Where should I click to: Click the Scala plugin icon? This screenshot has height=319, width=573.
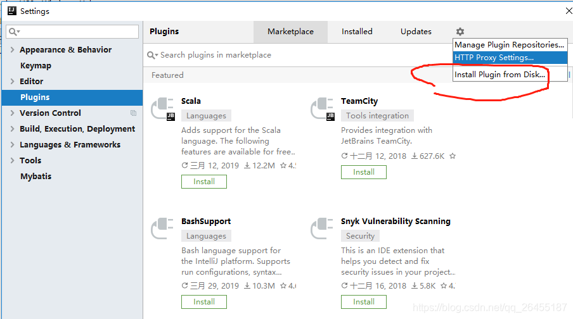tap(163, 109)
